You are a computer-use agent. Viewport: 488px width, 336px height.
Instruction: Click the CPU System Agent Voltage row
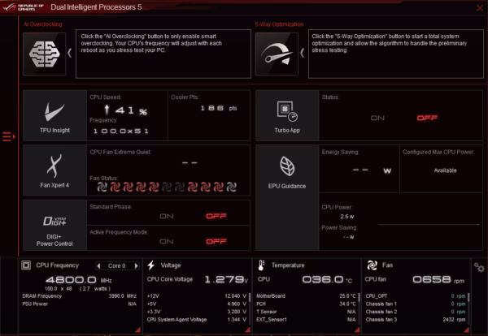pyautogui.click(x=197, y=320)
